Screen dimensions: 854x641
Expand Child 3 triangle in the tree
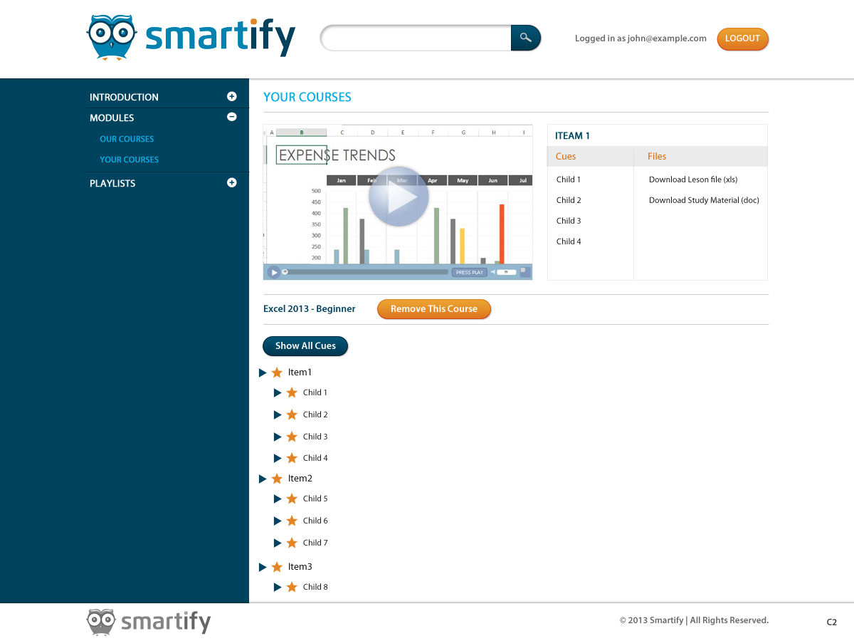(278, 437)
